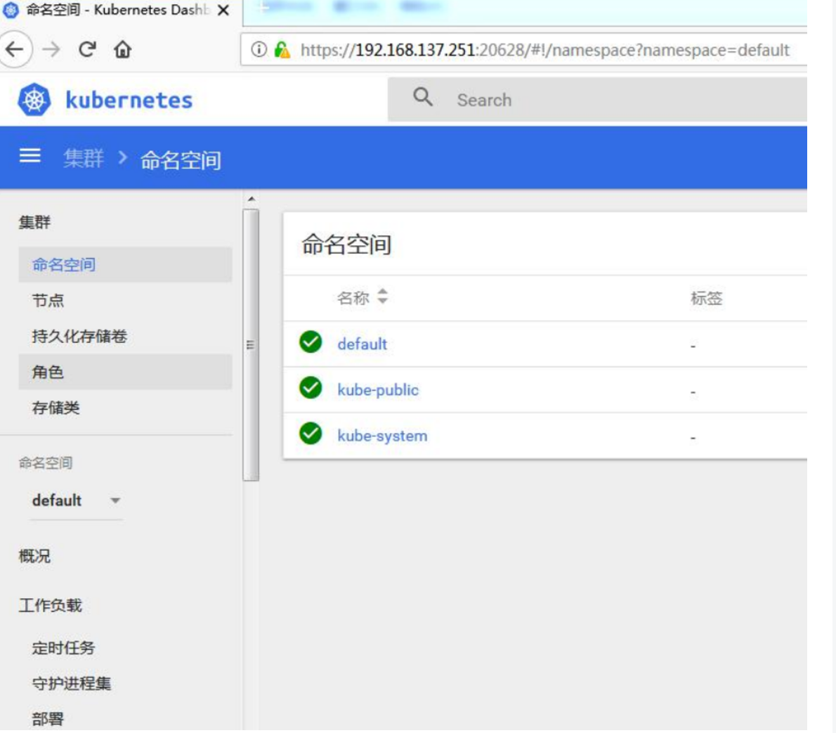This screenshot has height=733, width=836.
Task: Select 命名空间 in the cluster sidebar
Action: click(125, 265)
